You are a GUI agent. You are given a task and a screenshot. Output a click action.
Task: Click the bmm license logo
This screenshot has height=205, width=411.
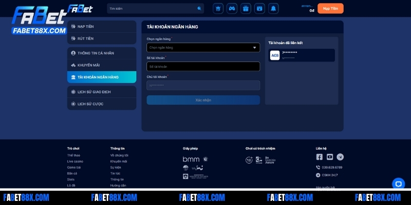pos(191,159)
